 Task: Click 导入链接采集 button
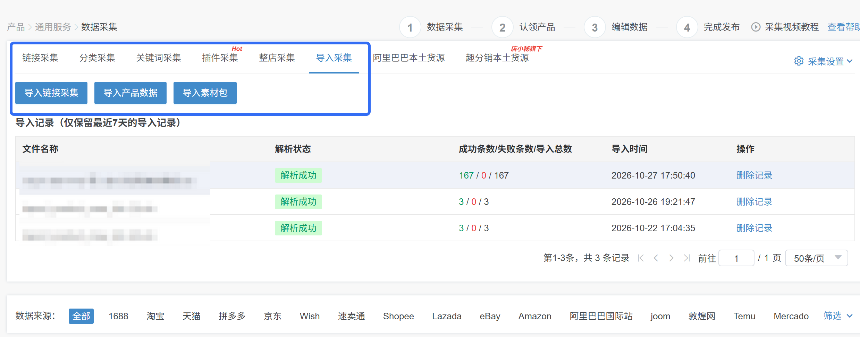[x=51, y=93]
